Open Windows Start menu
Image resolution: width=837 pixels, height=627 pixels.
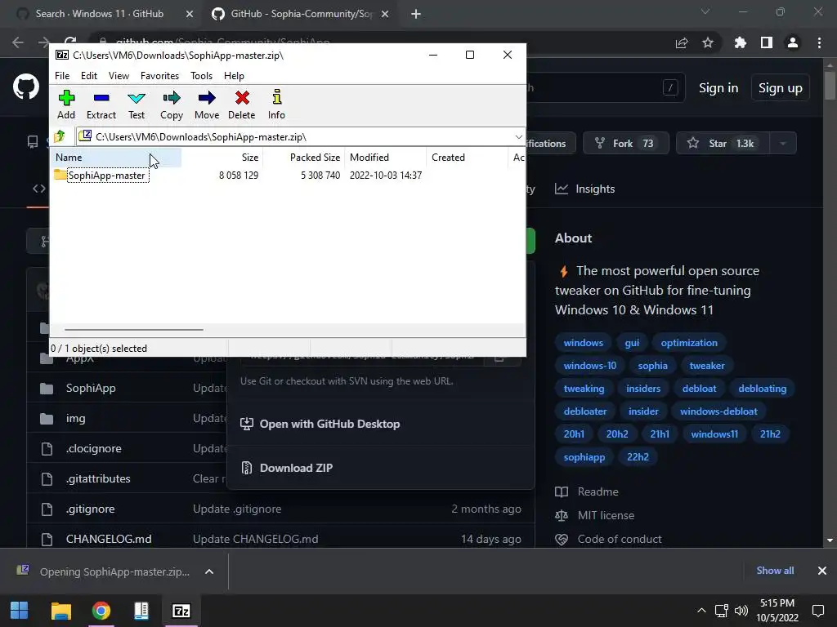pyautogui.click(x=20, y=611)
